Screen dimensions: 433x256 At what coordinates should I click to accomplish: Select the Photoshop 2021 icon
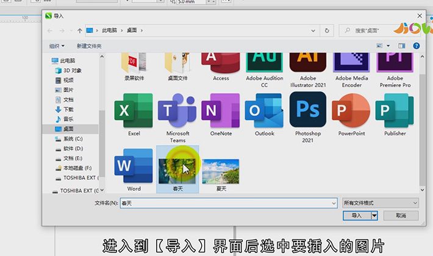click(307, 110)
